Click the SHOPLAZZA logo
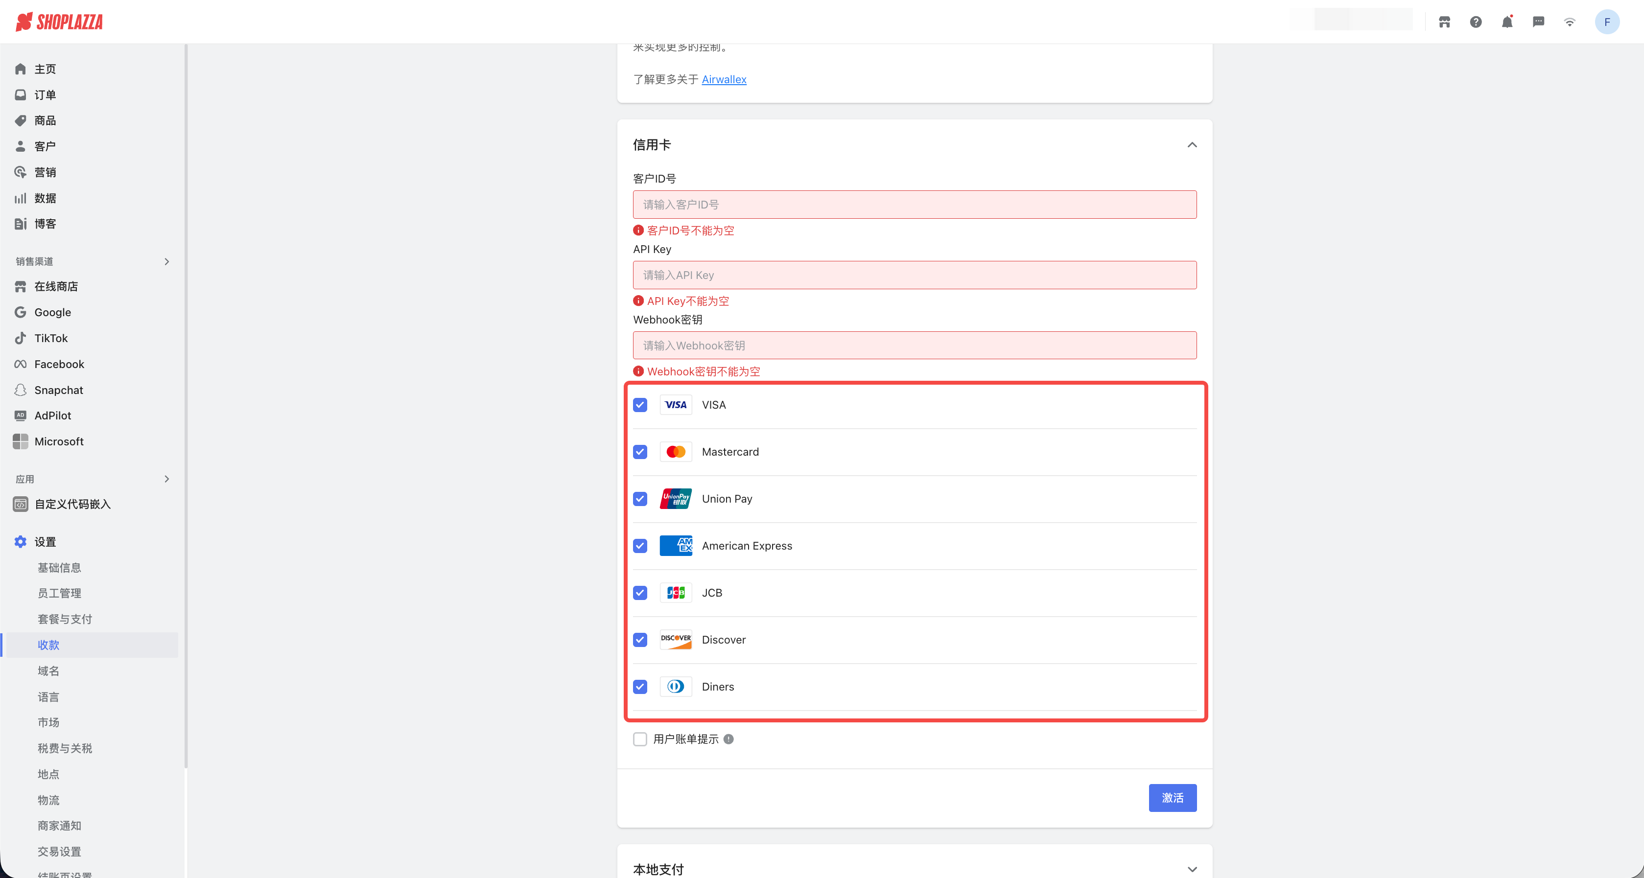 (x=59, y=23)
